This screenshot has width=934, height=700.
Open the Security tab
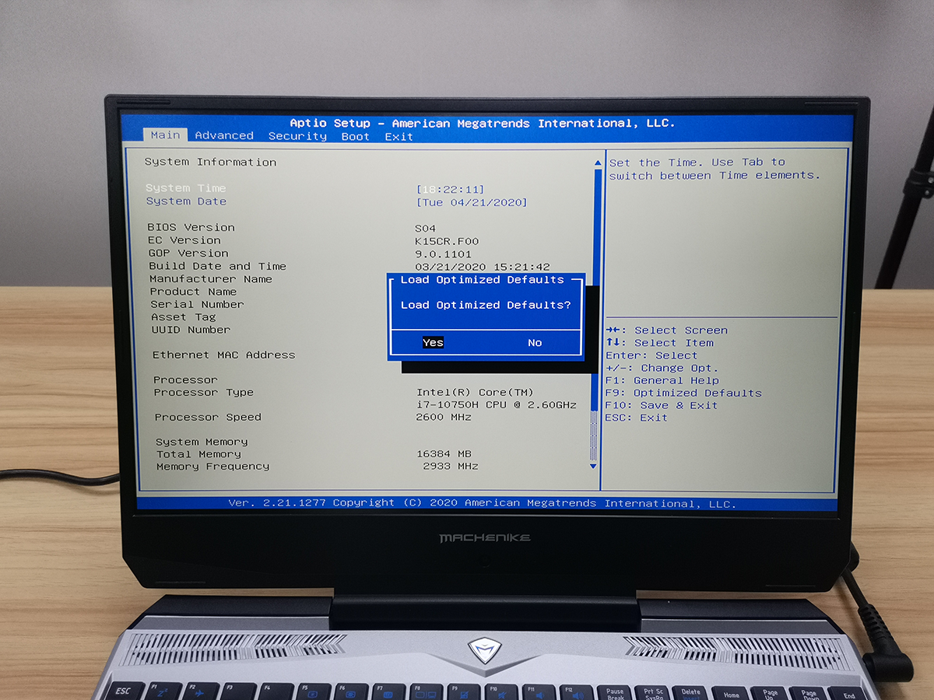[x=297, y=136]
